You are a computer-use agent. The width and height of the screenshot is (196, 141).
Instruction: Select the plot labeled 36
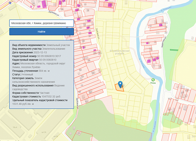[x=62, y=9]
